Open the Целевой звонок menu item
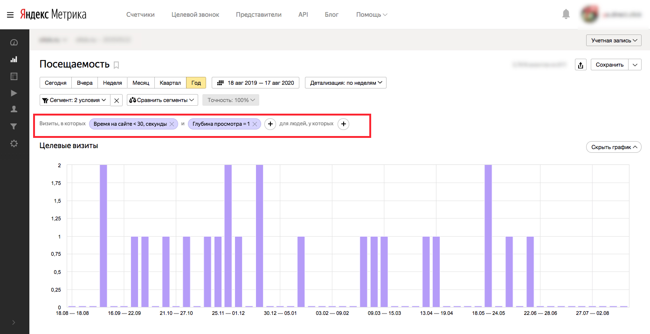The height and width of the screenshot is (334, 650). tap(195, 14)
